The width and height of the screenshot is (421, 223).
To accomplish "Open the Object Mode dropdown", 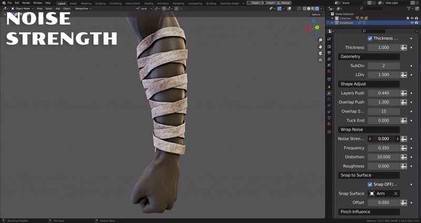I will click(x=22, y=8).
